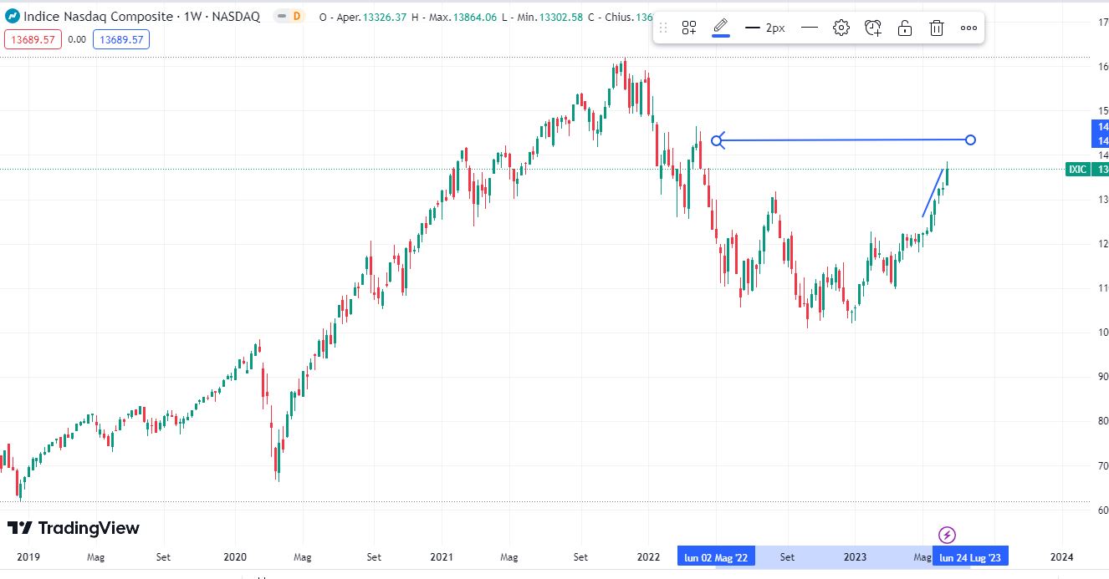This screenshot has width=1109, height=579.
Task: Click the IXIC price label on axis
Action: [x=1078, y=170]
